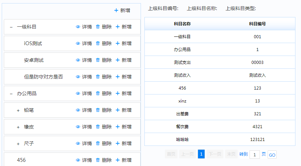Select page 1 in pagination
Screen dimensions: 301x166
point(201,154)
